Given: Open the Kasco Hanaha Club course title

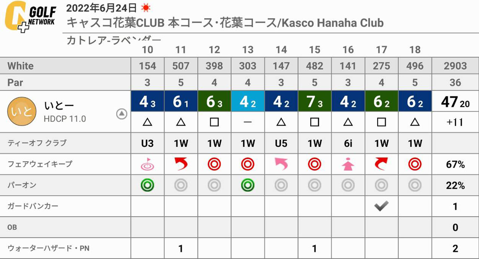Looking at the screenshot, I should pyautogui.click(x=225, y=23).
